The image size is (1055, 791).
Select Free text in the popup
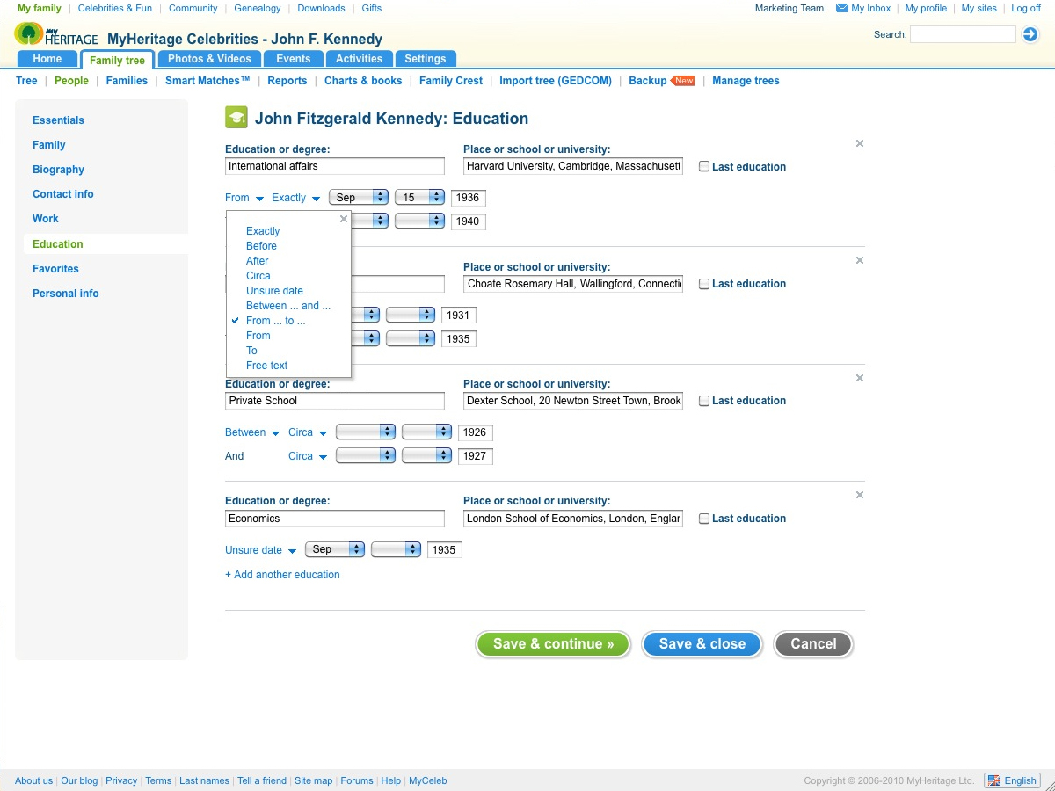tap(267, 366)
